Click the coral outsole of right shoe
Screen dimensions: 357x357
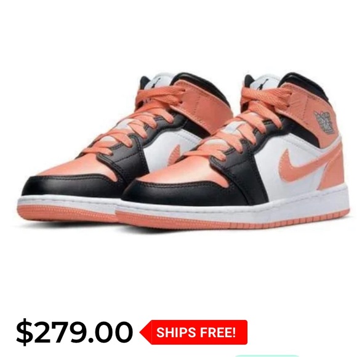click(228, 220)
